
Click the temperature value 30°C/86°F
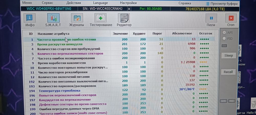(187, 89)
